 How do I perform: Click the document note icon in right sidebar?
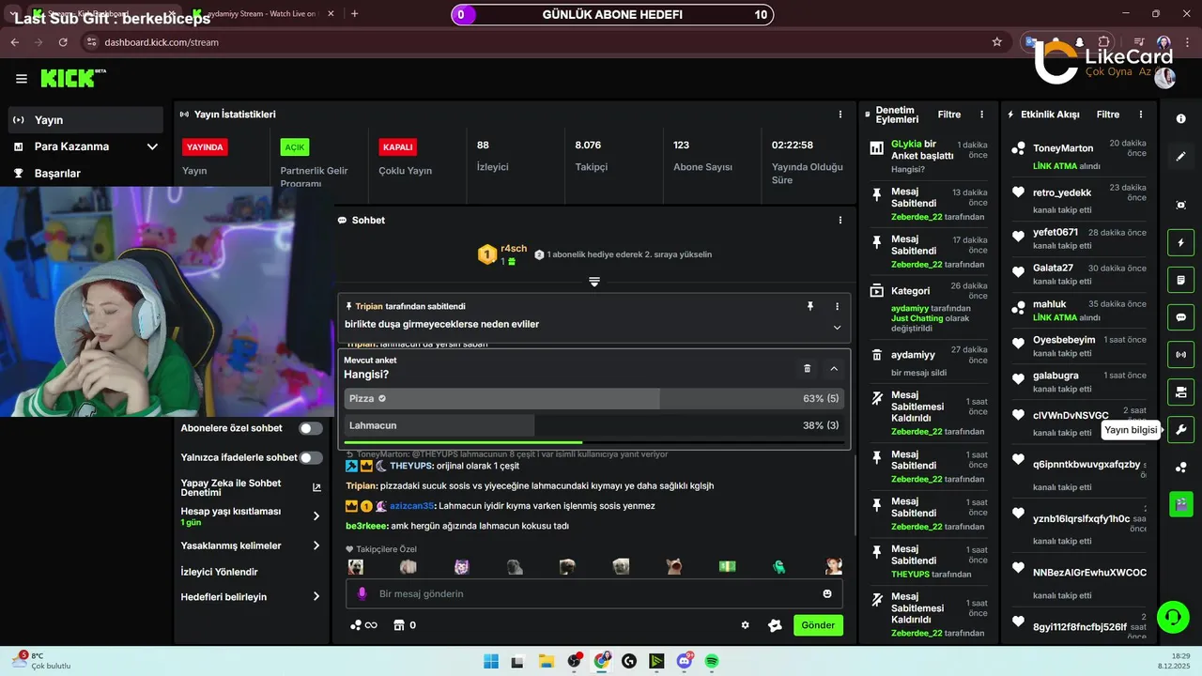(x=1180, y=281)
